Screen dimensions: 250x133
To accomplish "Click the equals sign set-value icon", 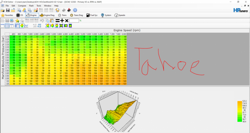I will pos(57,21).
